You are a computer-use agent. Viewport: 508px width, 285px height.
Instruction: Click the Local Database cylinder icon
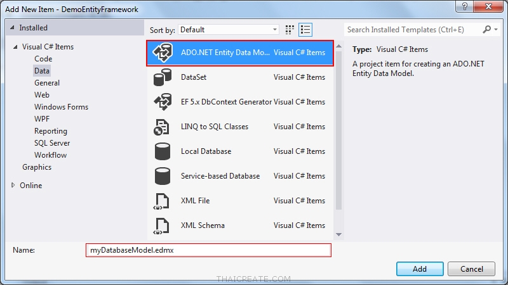point(163,151)
